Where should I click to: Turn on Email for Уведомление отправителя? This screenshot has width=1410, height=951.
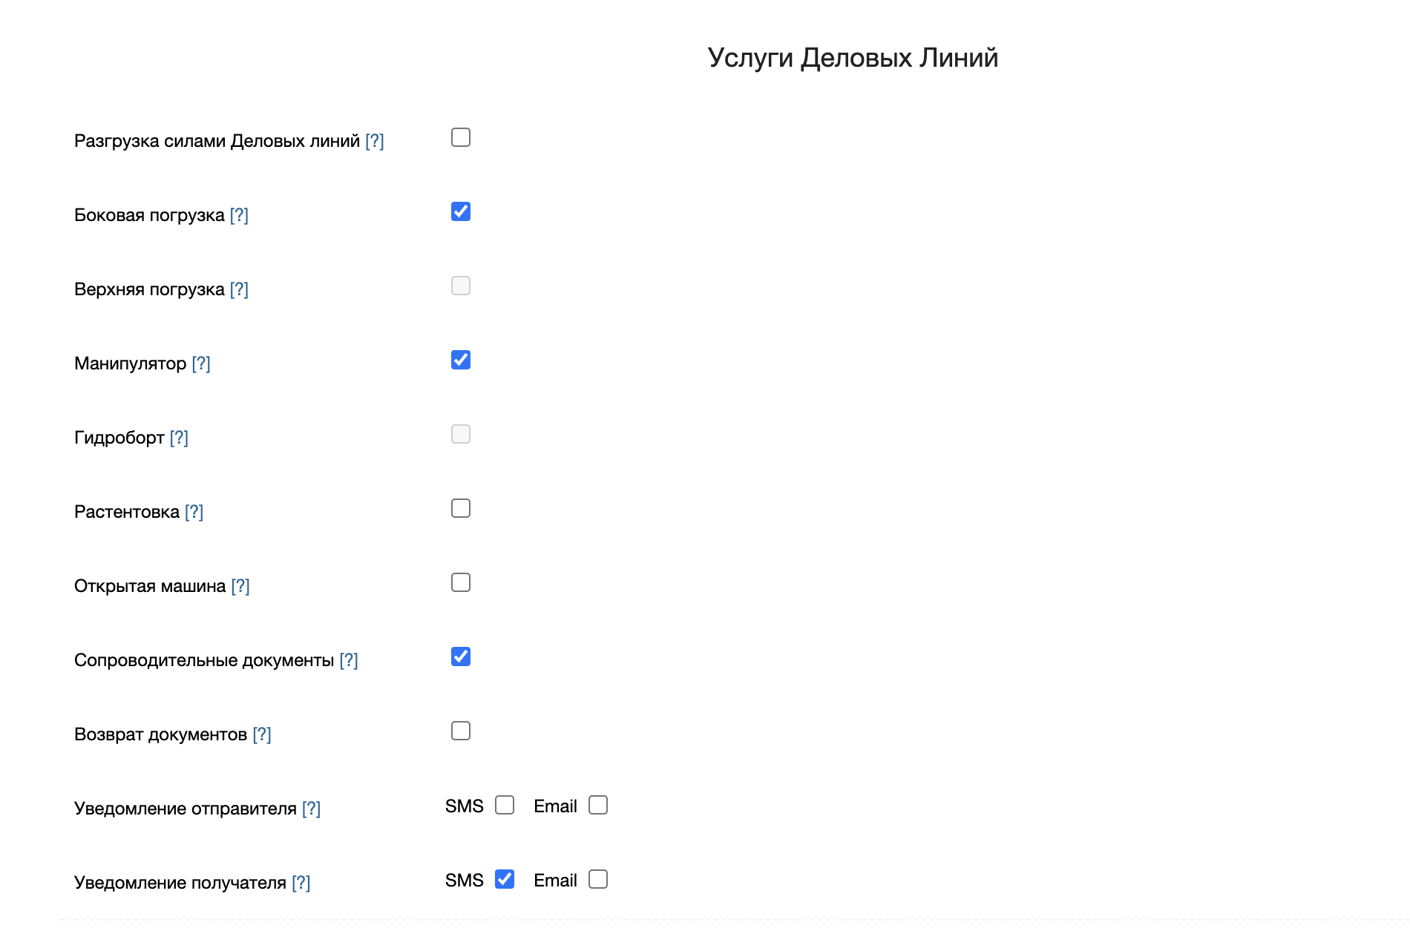coord(598,805)
